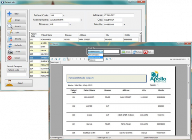Click the Disease field showing H.P
Image resolution: width=192 pixels, height=140 pixels.
tap(59, 24)
